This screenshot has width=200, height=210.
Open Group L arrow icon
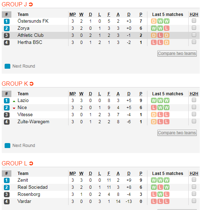(x=31, y=163)
